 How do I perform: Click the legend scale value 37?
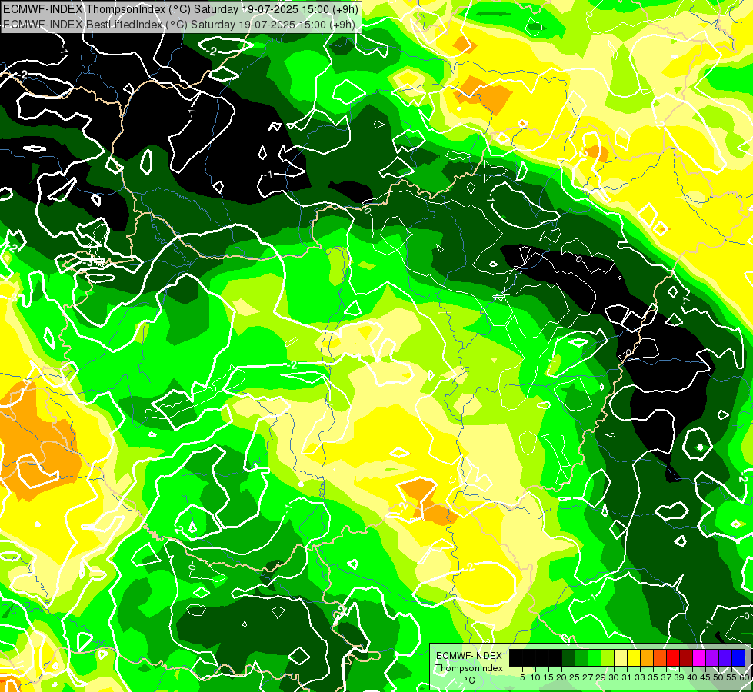(667, 677)
